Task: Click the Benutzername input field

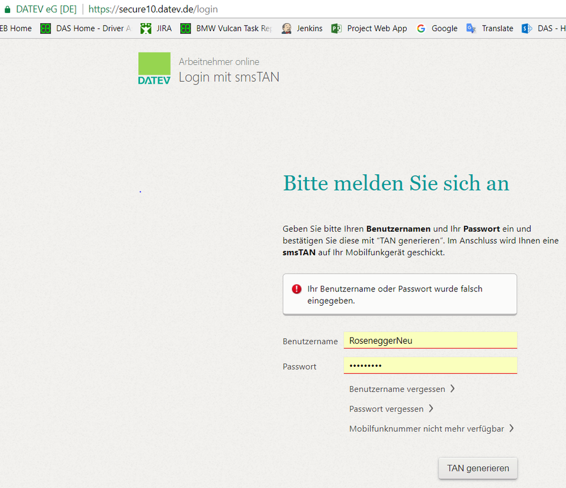Action: (x=430, y=340)
